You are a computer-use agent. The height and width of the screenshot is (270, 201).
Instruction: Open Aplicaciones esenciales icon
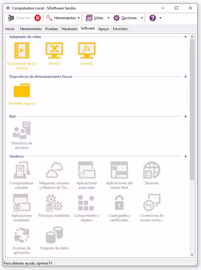point(87,170)
